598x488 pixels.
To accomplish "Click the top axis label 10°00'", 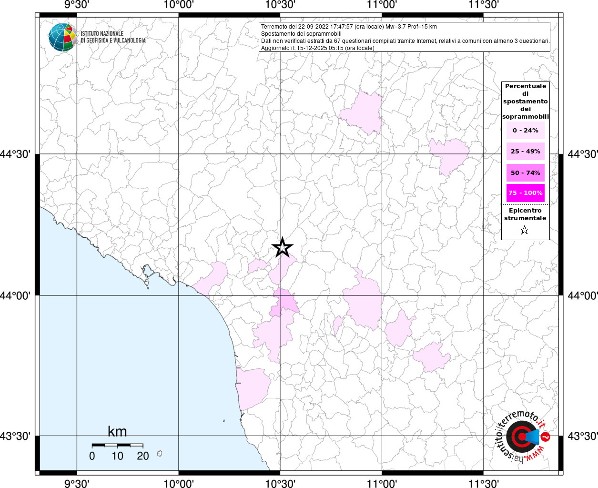I will 179,5.
